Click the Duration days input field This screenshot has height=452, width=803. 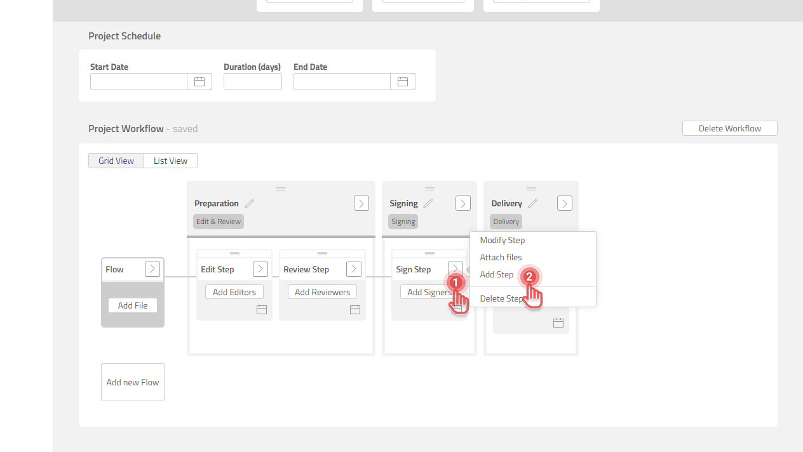pyautogui.click(x=252, y=81)
